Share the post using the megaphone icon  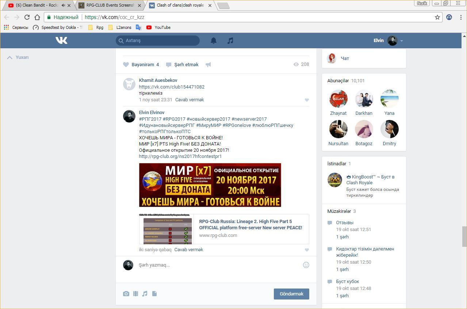tap(208, 65)
